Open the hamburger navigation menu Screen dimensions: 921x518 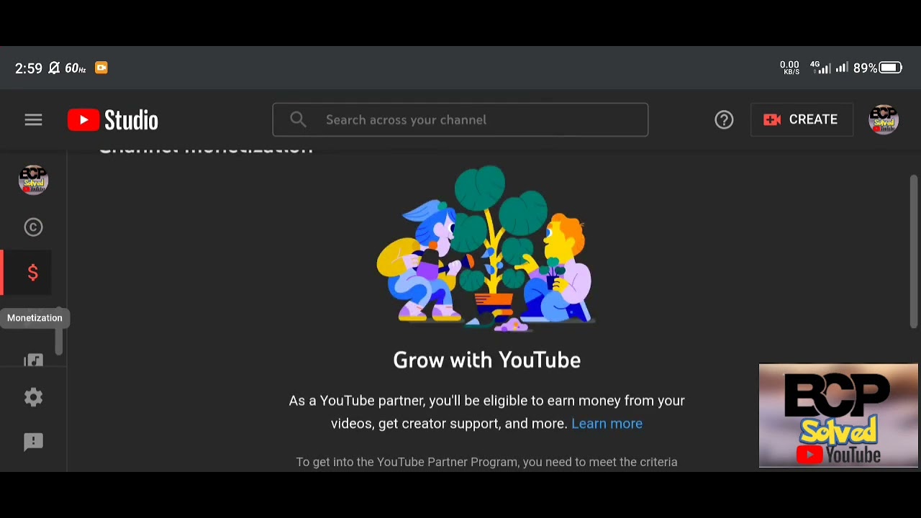[33, 119]
